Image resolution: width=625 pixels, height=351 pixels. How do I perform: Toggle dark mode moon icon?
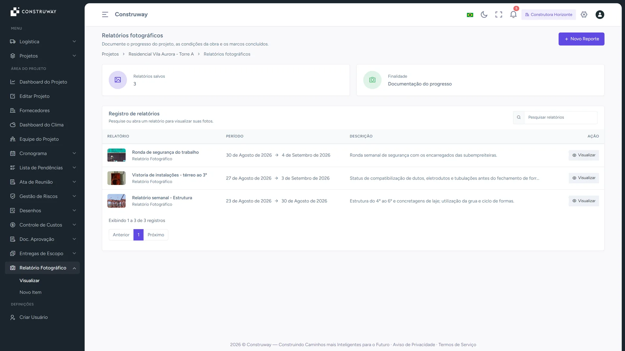[x=484, y=15]
